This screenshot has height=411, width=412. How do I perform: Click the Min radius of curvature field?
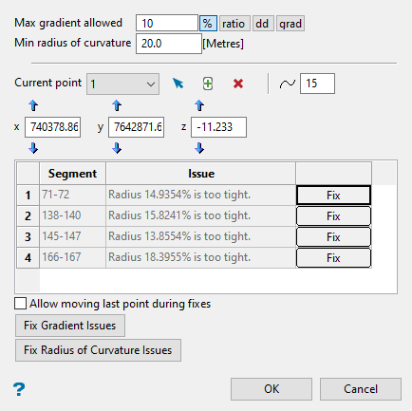point(169,44)
